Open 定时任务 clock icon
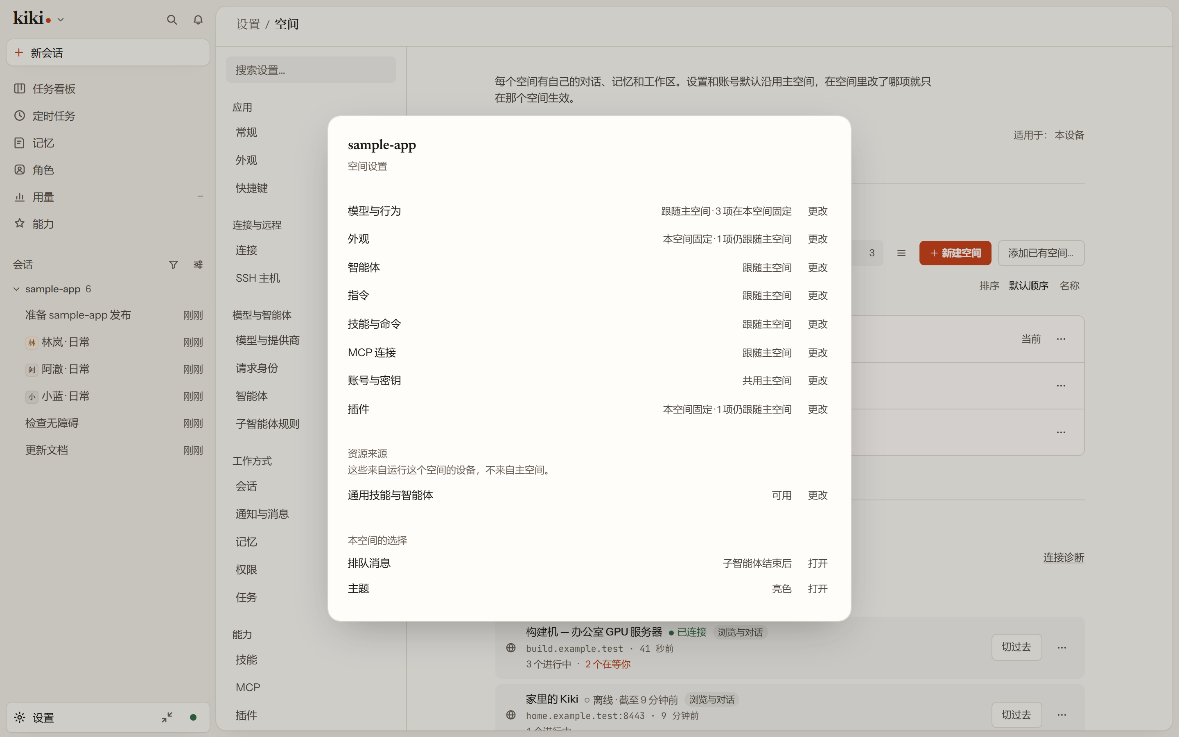Image resolution: width=1179 pixels, height=737 pixels. 20,115
